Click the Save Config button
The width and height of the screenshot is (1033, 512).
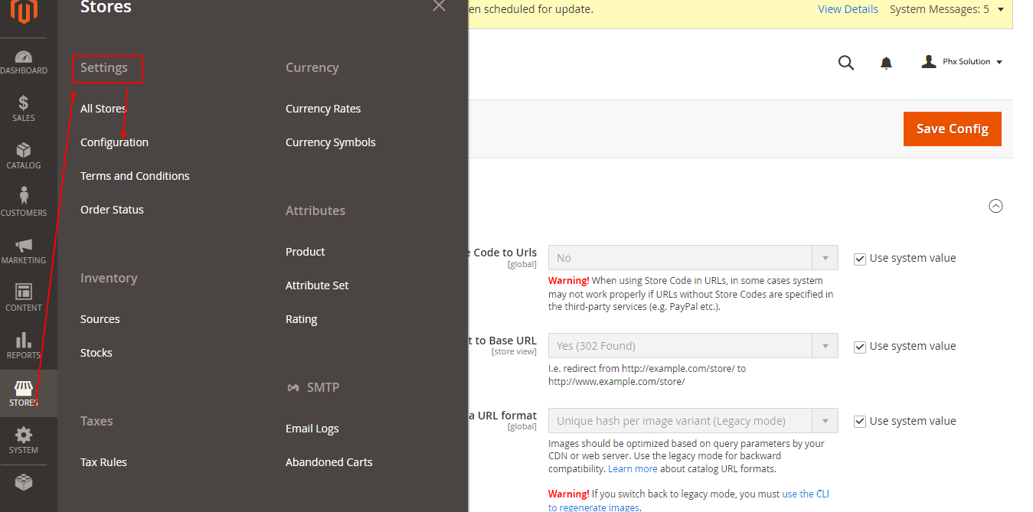click(x=952, y=129)
